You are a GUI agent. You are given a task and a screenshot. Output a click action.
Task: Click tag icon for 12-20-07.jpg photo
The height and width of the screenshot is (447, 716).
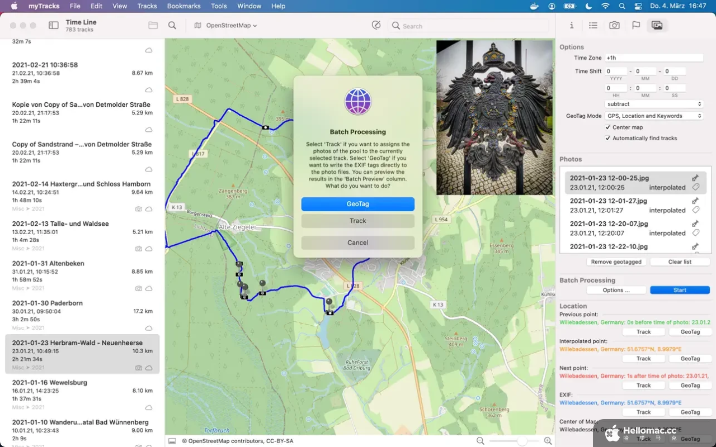[x=695, y=233]
